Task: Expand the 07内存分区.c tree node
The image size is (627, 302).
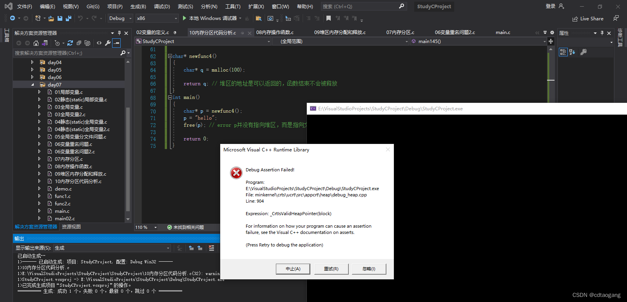Action: pyautogui.click(x=39, y=159)
